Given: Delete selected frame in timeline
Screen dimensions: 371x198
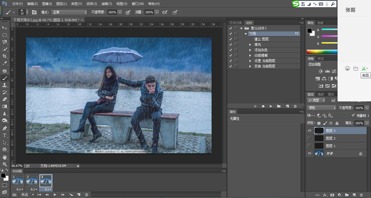Looking at the screenshot, I should tap(86, 194).
